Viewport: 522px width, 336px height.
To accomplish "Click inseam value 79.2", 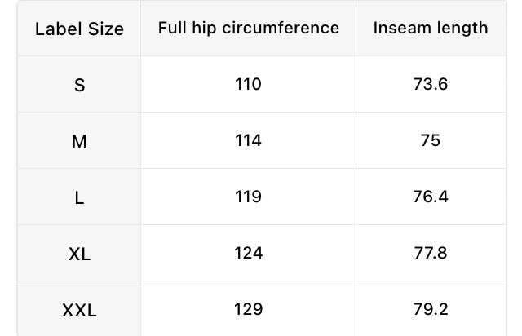I will [x=431, y=309].
